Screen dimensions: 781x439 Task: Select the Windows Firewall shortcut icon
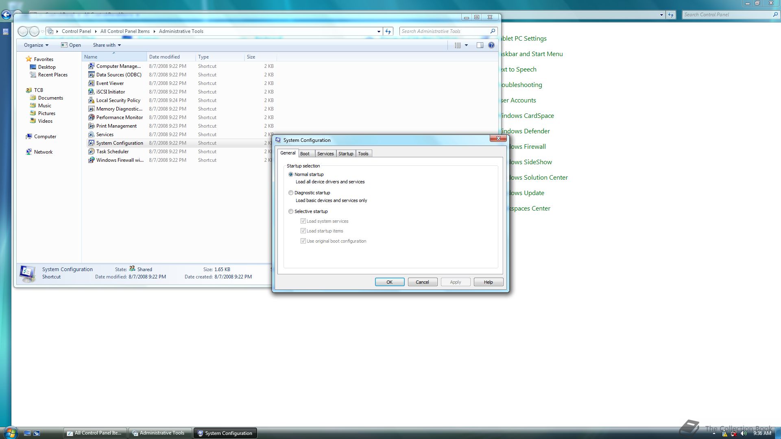point(92,160)
